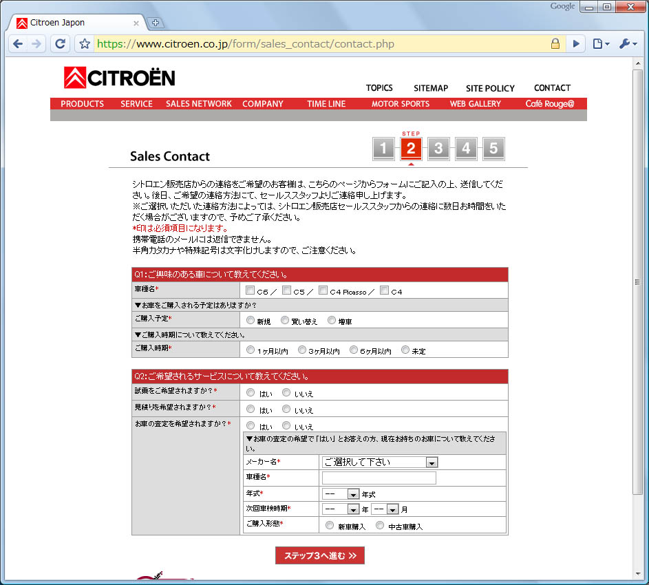Click step 2 indicator
649x585 pixels.
pos(411,148)
